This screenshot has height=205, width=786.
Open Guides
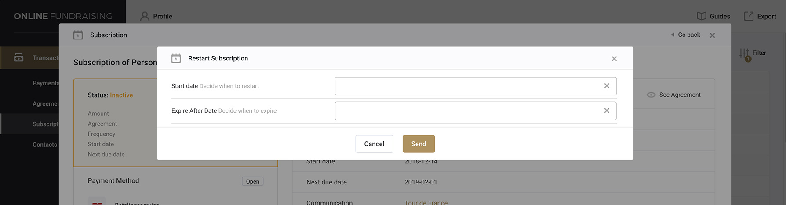click(x=713, y=16)
